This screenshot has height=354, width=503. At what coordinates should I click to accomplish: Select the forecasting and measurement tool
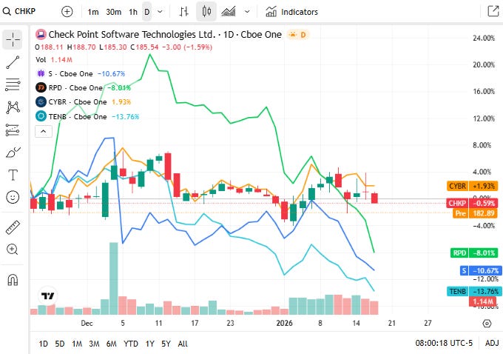13,130
